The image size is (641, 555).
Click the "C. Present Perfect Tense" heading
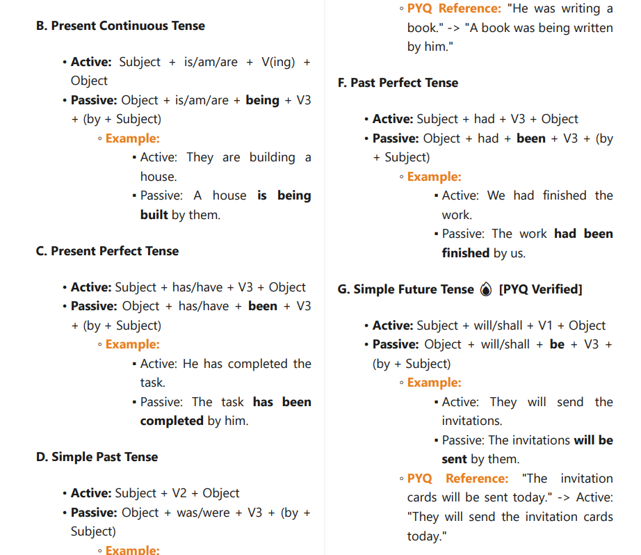pyautogui.click(x=107, y=251)
